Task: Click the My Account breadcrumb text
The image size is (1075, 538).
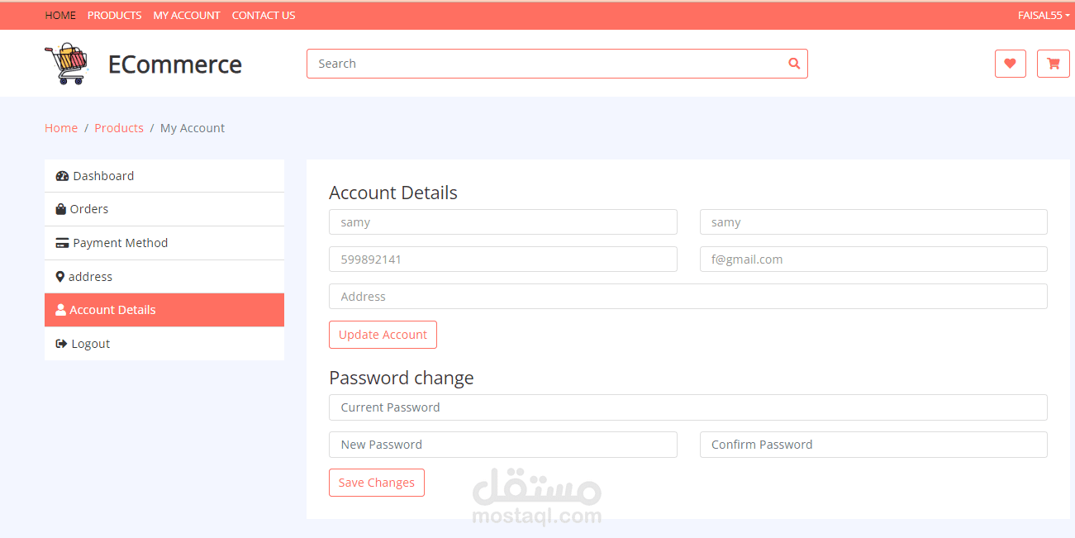Action: pyautogui.click(x=193, y=128)
